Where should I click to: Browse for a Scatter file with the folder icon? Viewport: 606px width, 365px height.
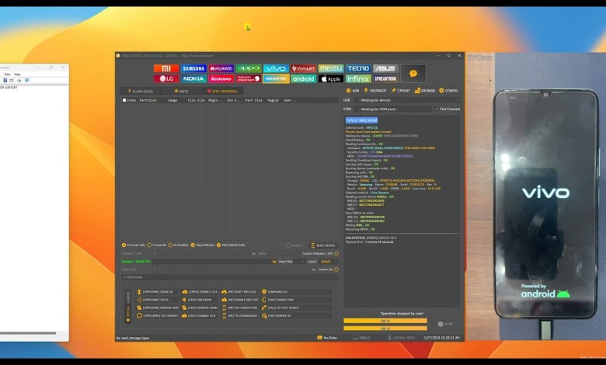274,262
